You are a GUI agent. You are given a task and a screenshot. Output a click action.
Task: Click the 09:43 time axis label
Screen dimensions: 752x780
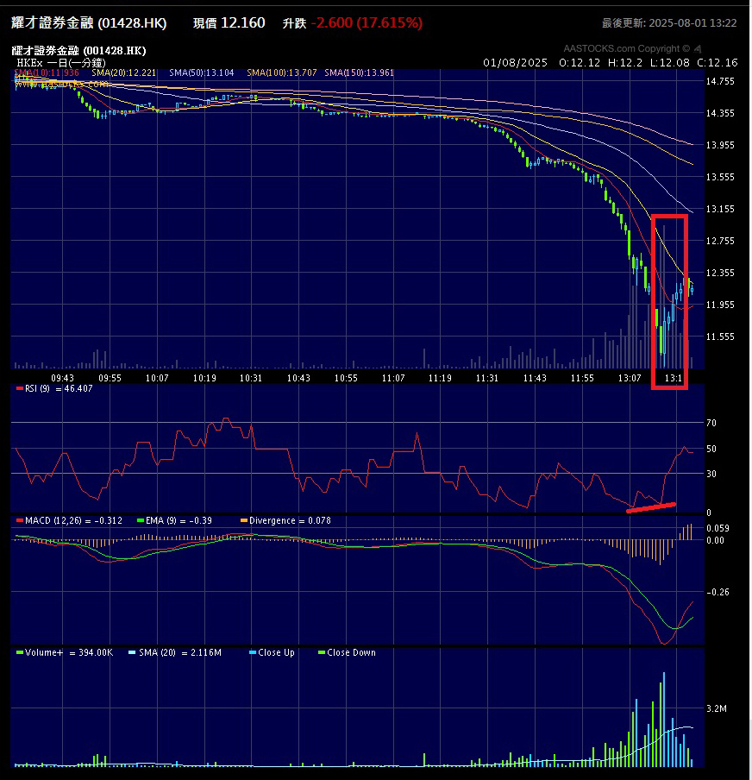click(x=62, y=378)
